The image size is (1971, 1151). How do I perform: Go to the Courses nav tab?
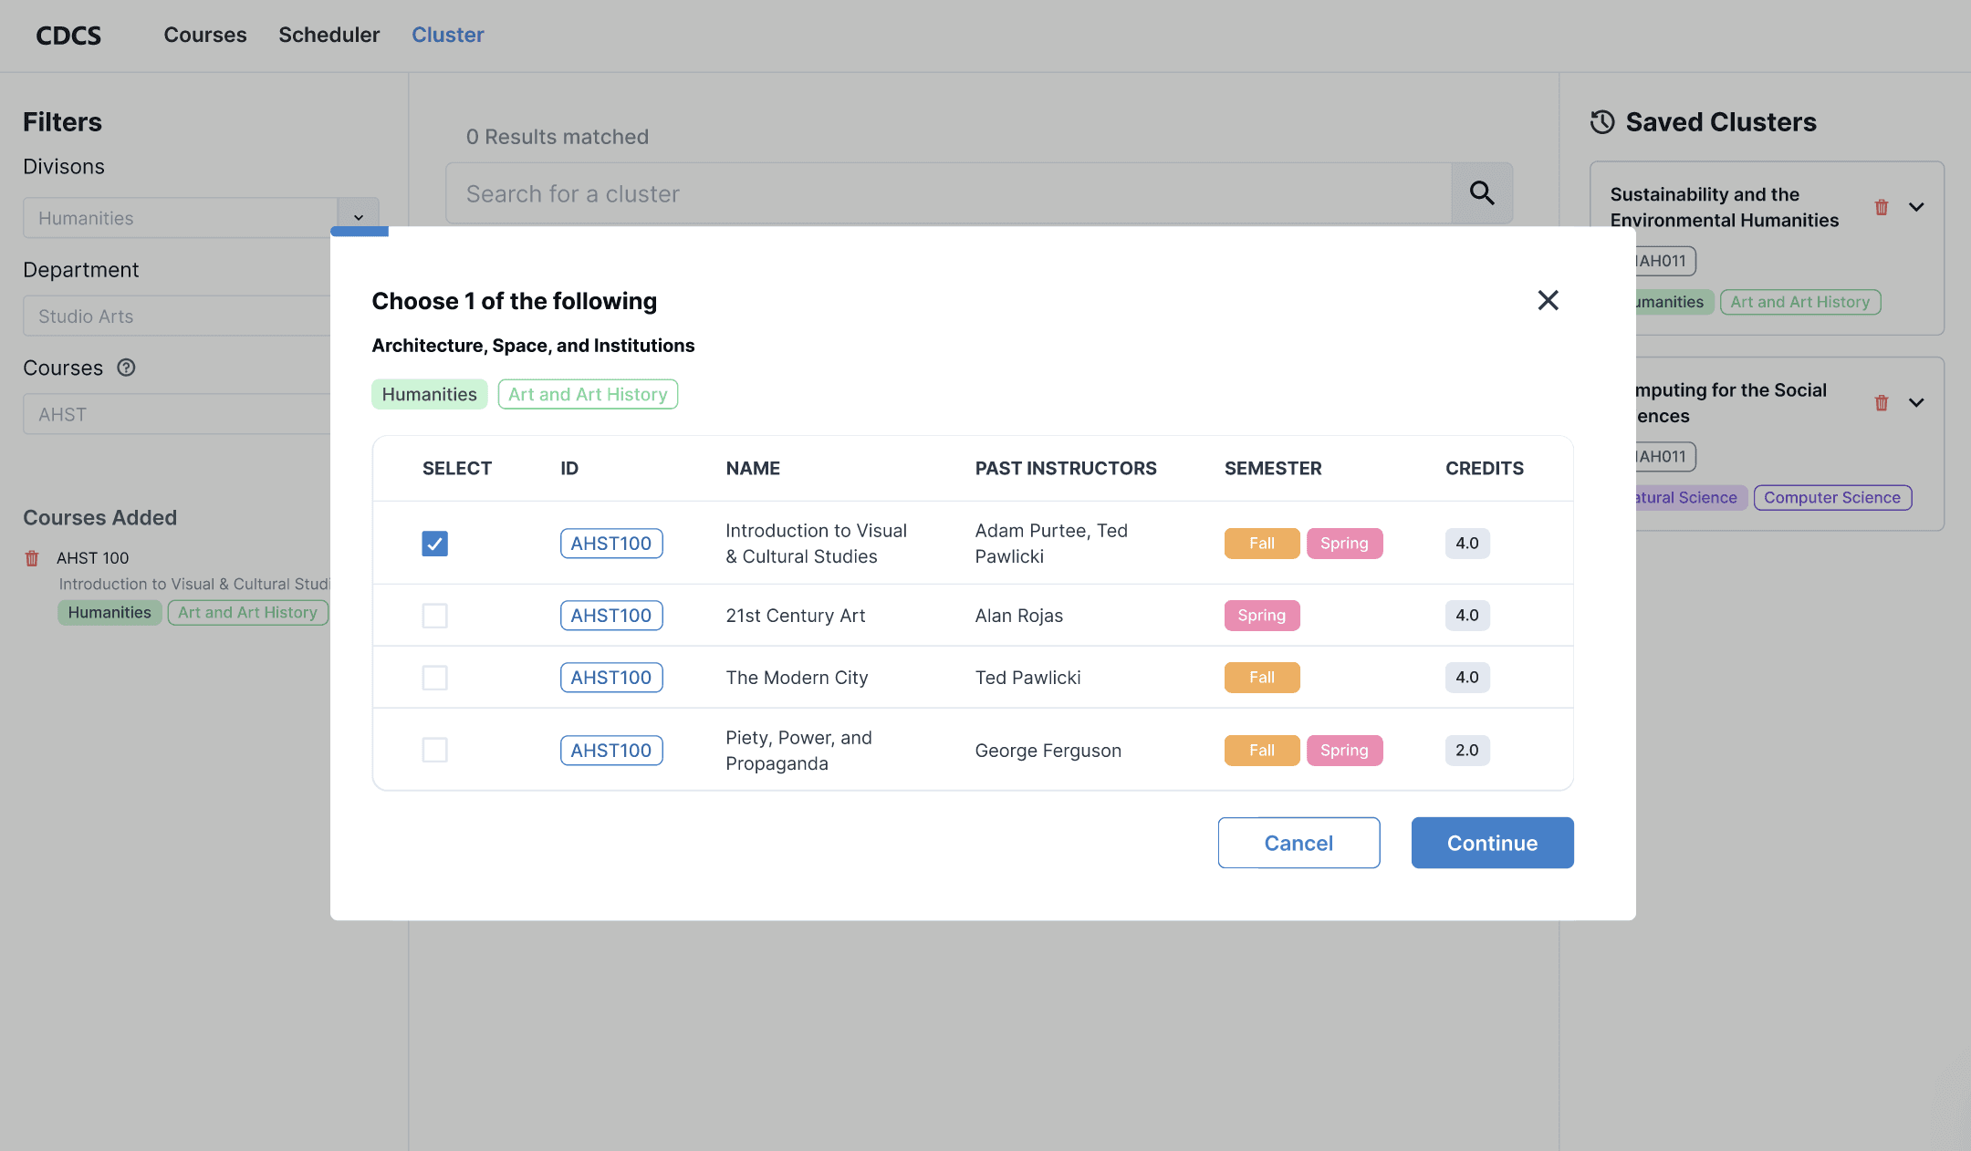tap(205, 35)
